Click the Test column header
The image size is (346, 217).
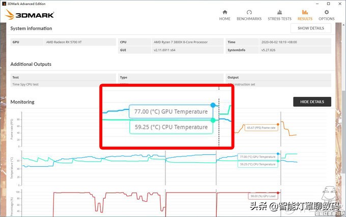(x=15, y=77)
